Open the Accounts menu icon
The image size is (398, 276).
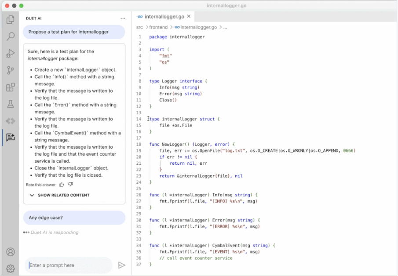pos(11,252)
